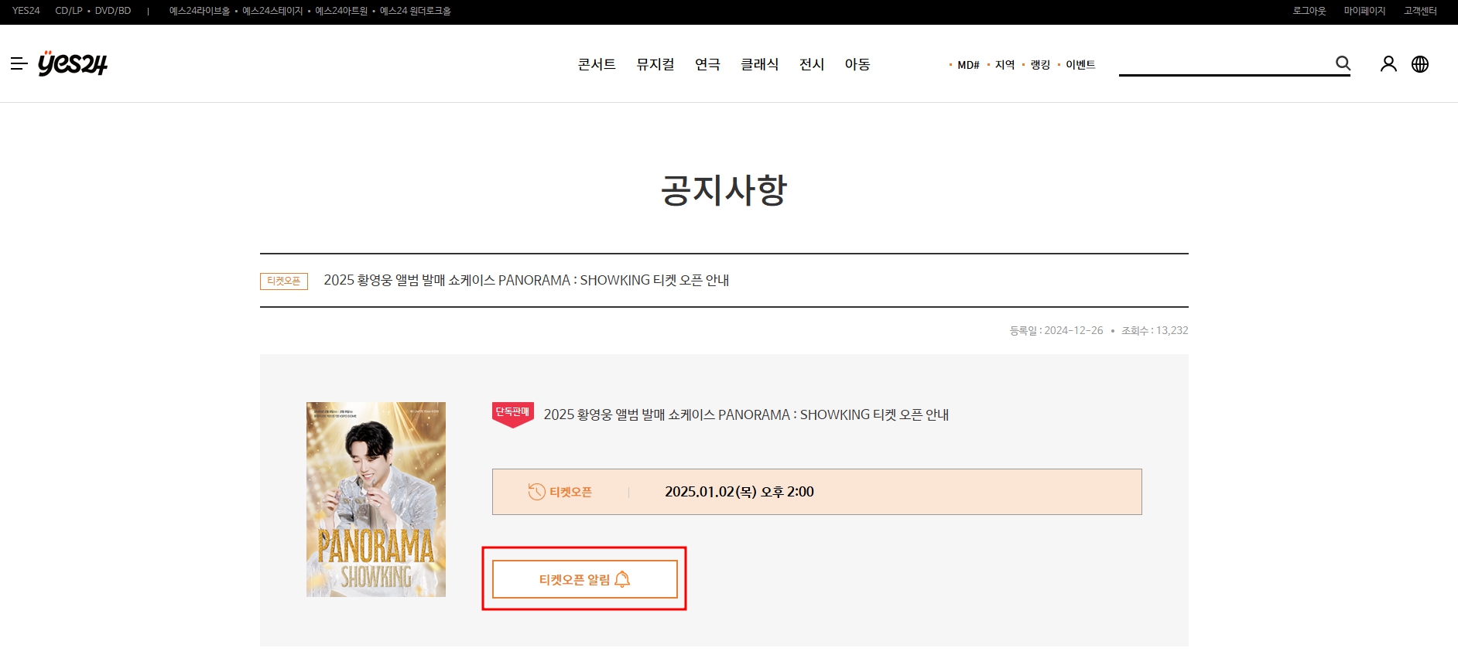Click the 티켓오픈 알림 button

(x=585, y=579)
